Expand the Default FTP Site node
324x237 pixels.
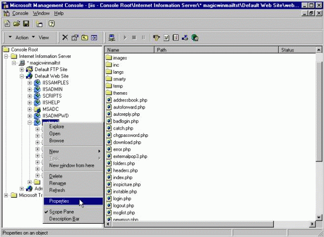(x=22, y=70)
